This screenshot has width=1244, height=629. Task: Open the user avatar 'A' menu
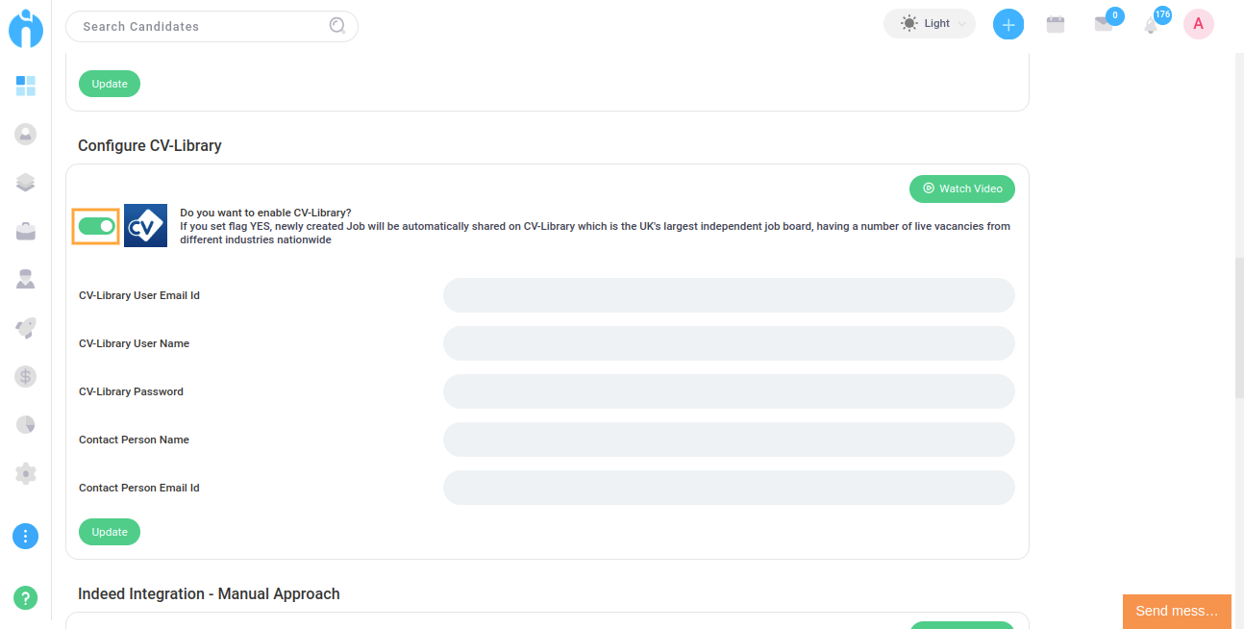pyautogui.click(x=1198, y=24)
